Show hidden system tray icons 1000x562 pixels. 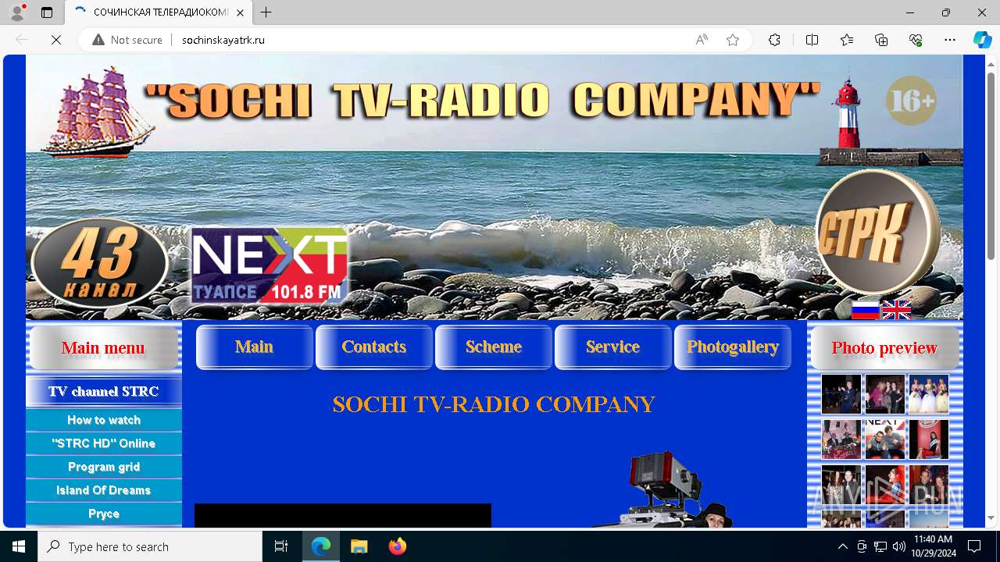[842, 546]
